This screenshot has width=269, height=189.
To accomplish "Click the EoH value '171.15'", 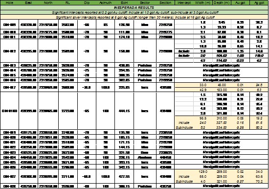I will [124, 142].
